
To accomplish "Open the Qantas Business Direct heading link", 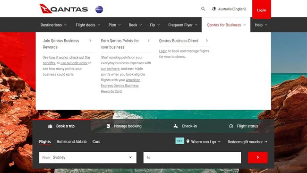I will coord(179,41).
